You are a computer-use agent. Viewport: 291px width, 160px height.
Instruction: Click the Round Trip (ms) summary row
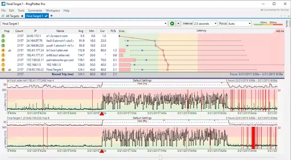click(x=142, y=74)
